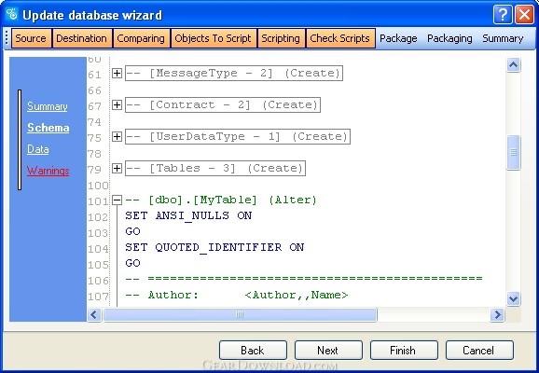Open the Warnings link in sidebar

click(48, 171)
